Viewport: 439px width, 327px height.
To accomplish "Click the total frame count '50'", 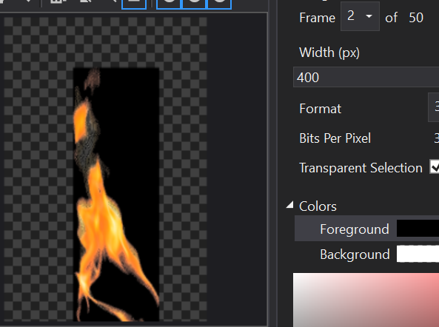I will tap(416, 18).
